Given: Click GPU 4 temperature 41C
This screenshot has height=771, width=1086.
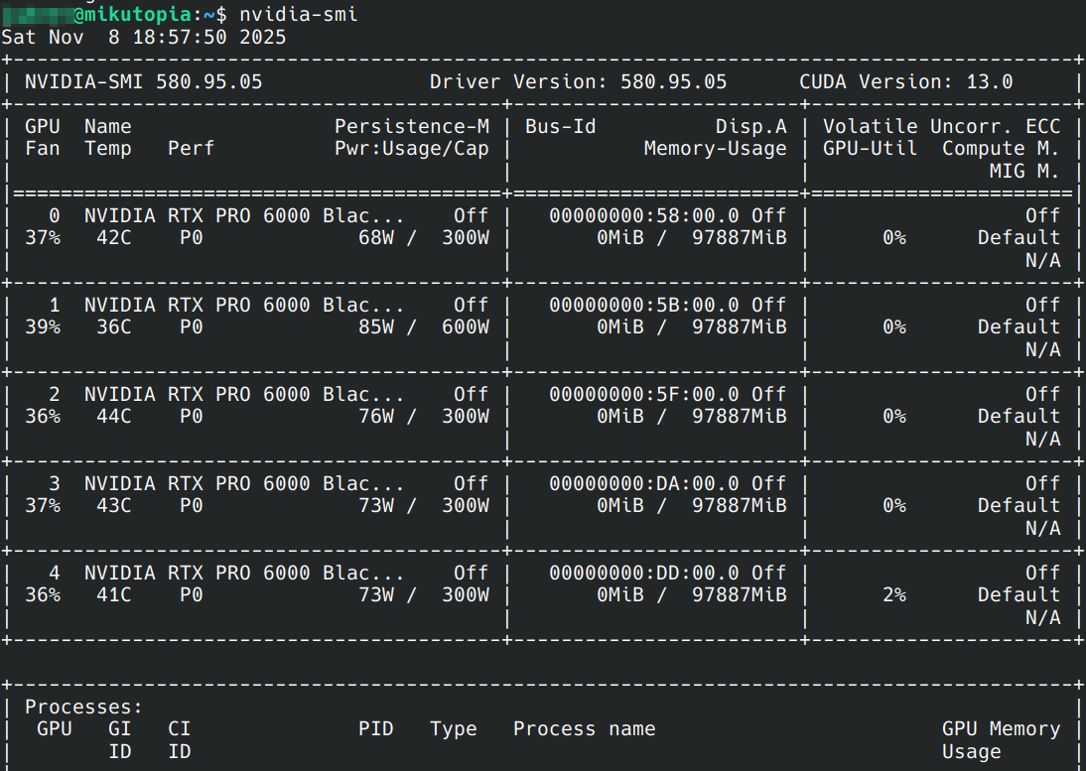Looking at the screenshot, I should pyautogui.click(x=113, y=595).
